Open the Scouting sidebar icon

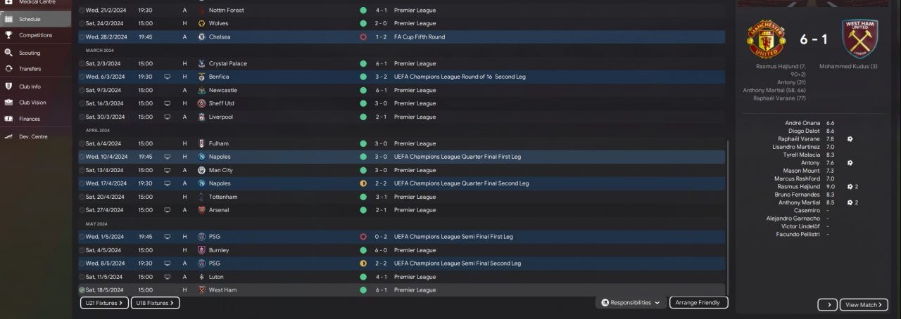[8, 53]
